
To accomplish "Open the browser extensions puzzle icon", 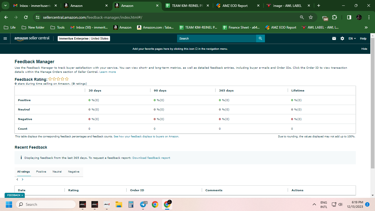I will pos(334,17).
